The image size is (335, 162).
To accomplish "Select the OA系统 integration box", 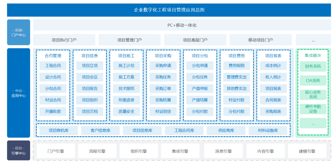I will (313, 81).
